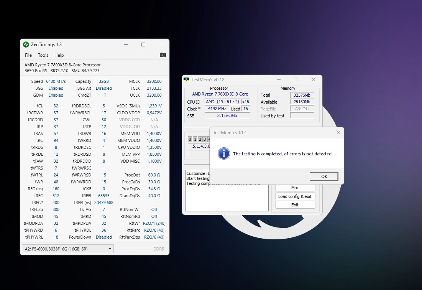The width and height of the screenshot is (422, 290).
Task: Click the MEM VPP value 1,8500V
Action: tap(154, 154)
